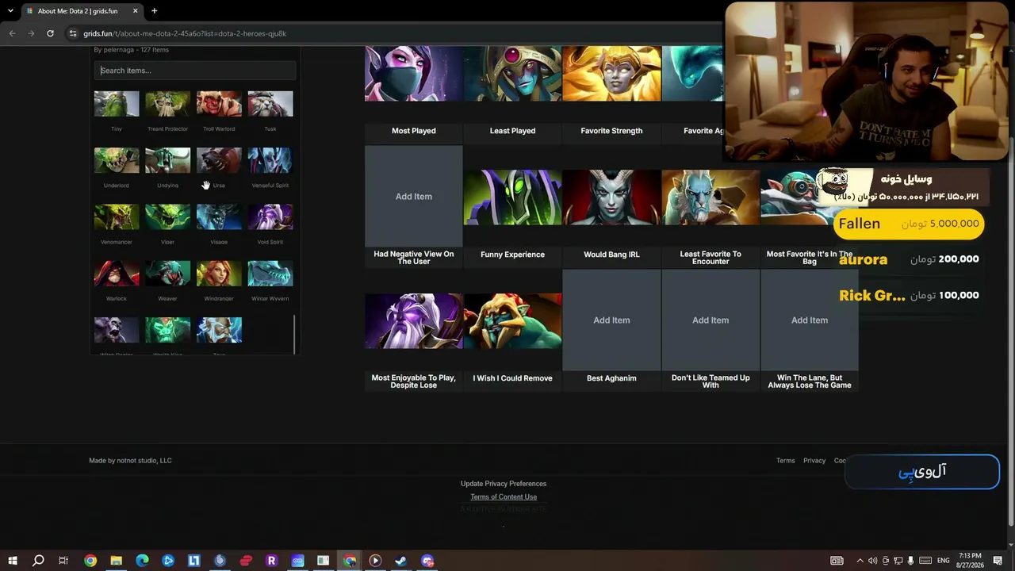Close the About Me: Dota 2 tab
Image resolution: width=1015 pixels, height=571 pixels.
[x=136, y=11]
